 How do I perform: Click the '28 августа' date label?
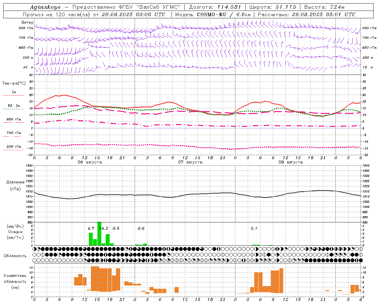click(x=291, y=162)
